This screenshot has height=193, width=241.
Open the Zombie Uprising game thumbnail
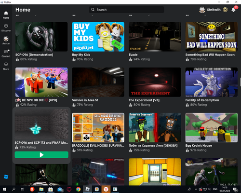(98, 172)
